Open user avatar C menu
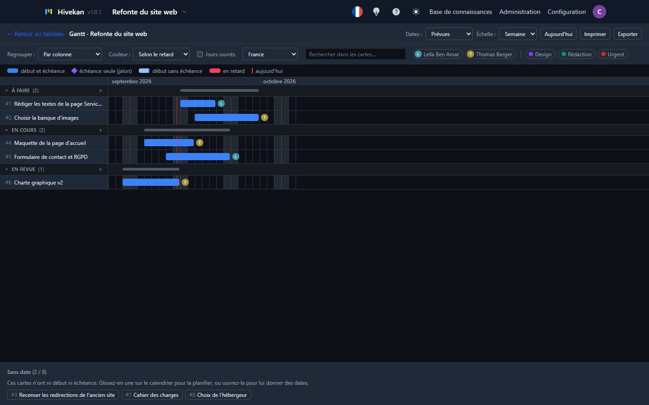The height and width of the screenshot is (405, 649). (x=599, y=12)
